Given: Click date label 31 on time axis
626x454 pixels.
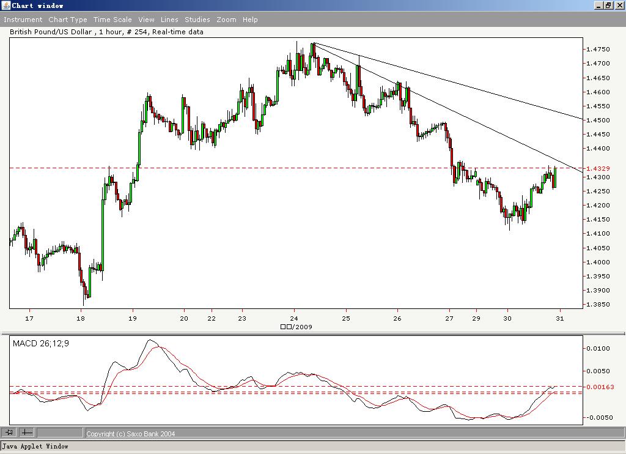Looking at the screenshot, I should (x=560, y=319).
